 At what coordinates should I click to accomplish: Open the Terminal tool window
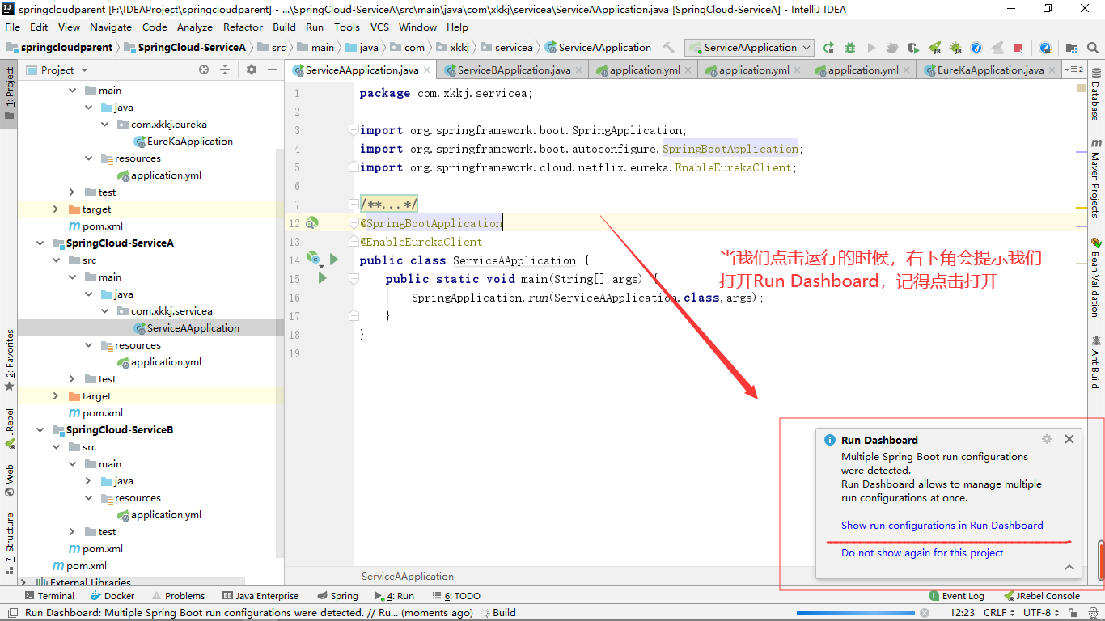click(x=49, y=596)
